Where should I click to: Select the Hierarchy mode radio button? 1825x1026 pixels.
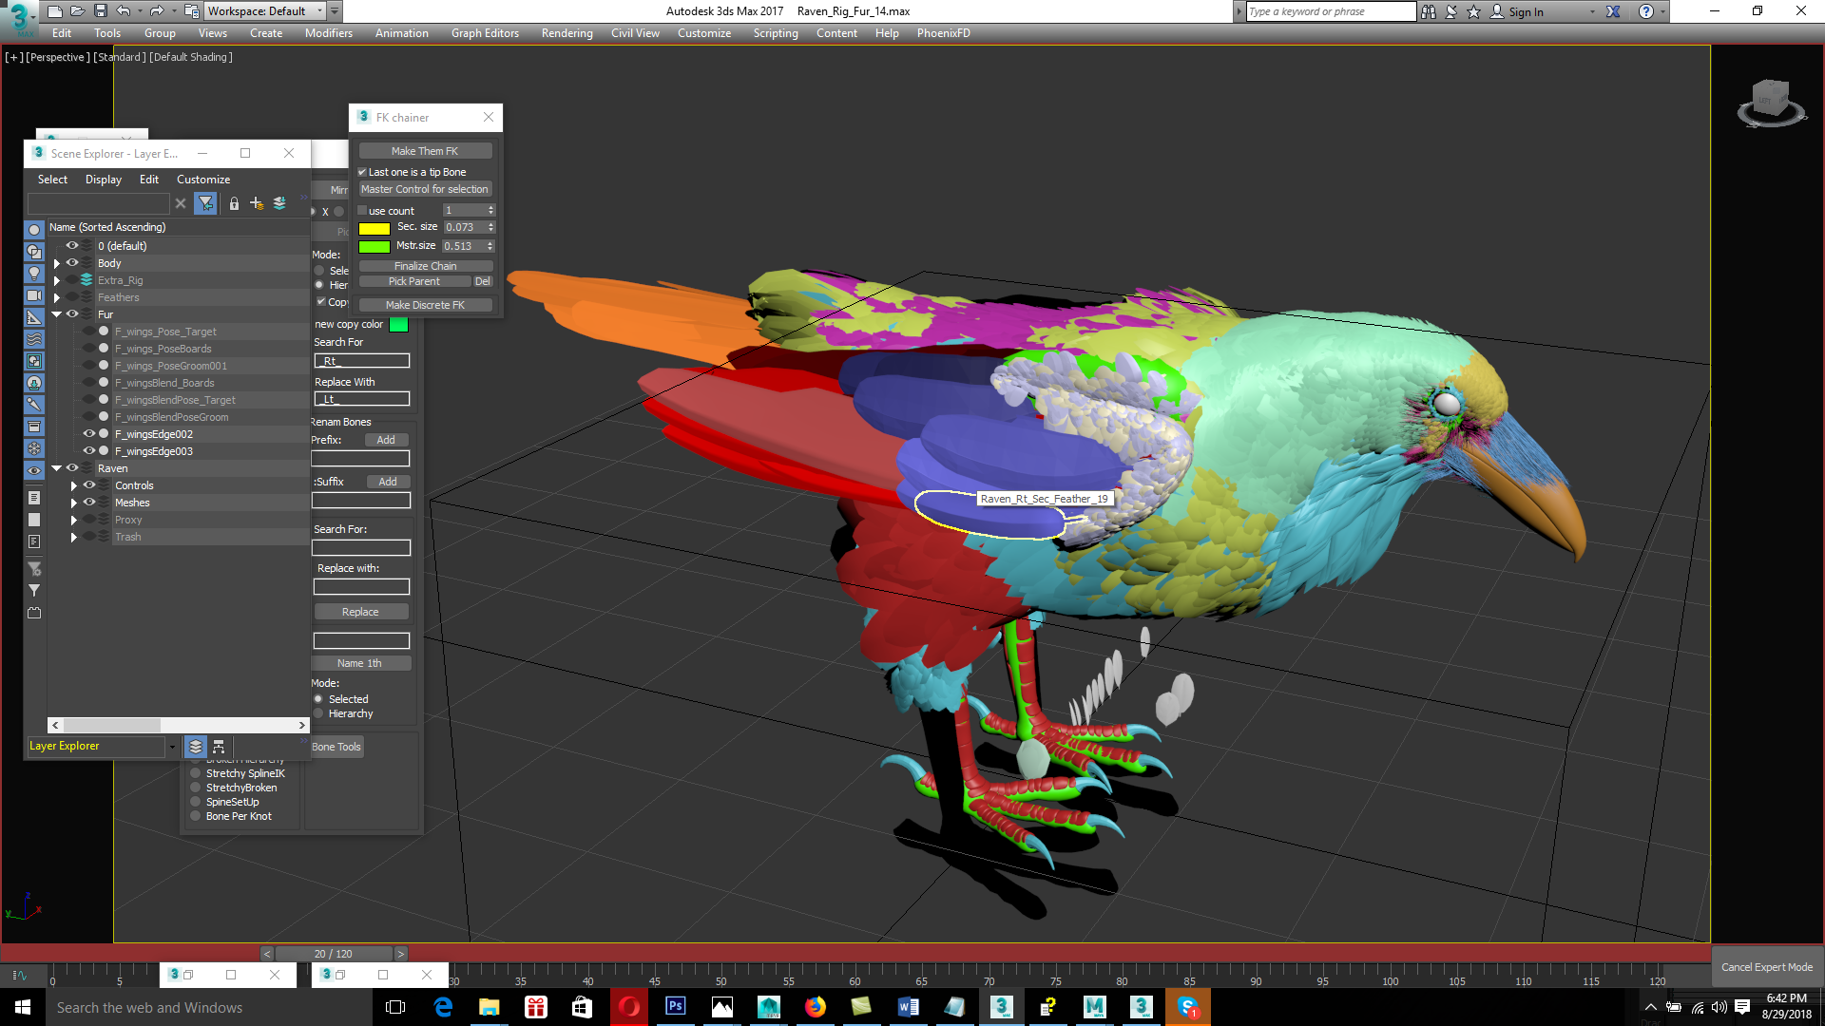(x=319, y=713)
